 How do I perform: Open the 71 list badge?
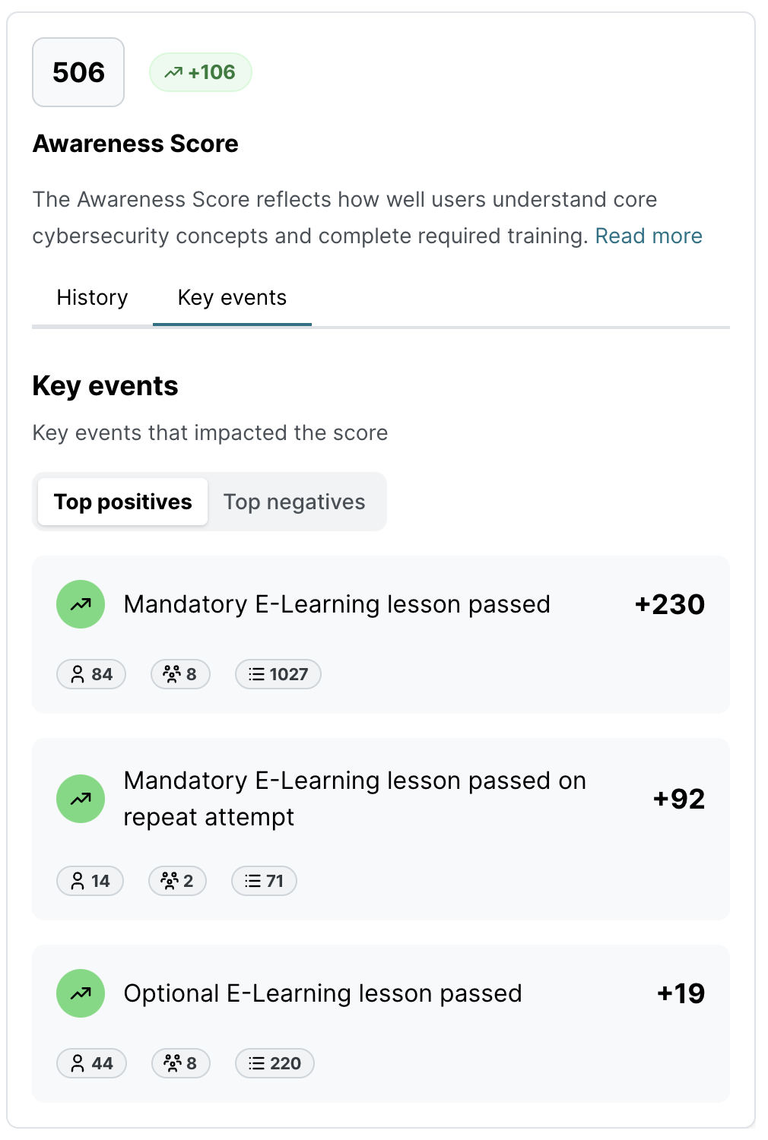[264, 881]
